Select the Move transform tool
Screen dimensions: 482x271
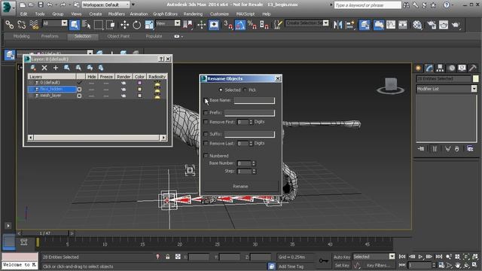pos(124,25)
